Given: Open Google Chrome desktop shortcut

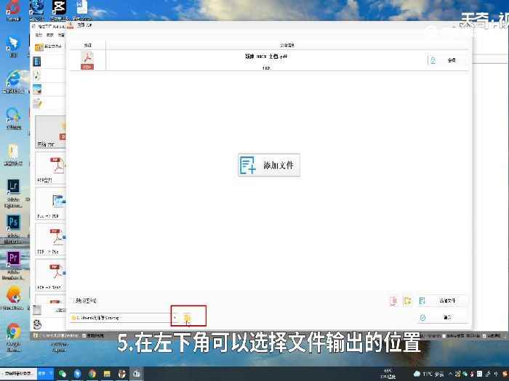Looking at the screenshot, I should coord(13,337).
